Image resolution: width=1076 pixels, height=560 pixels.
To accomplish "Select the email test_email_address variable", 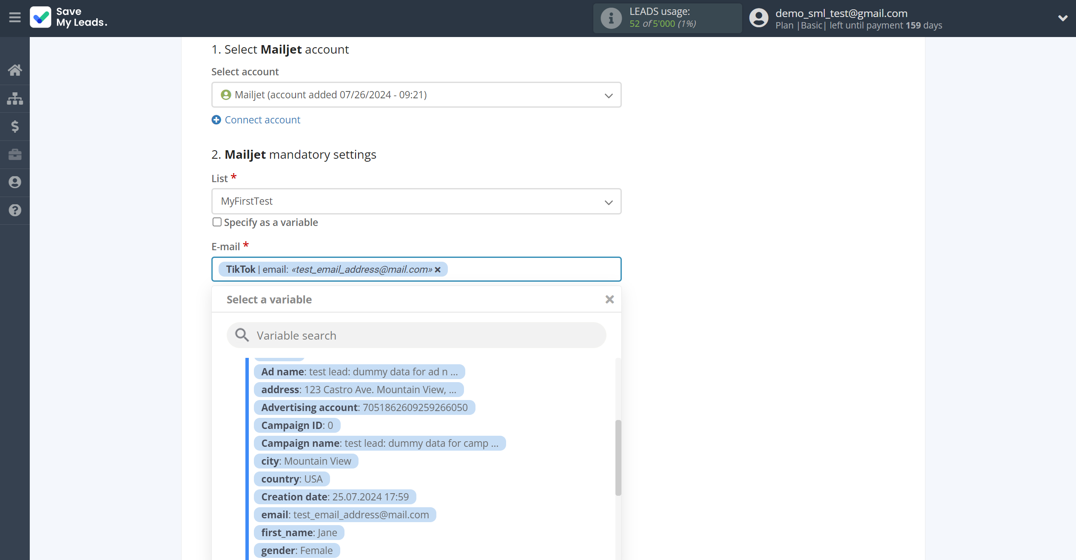I will click(345, 515).
